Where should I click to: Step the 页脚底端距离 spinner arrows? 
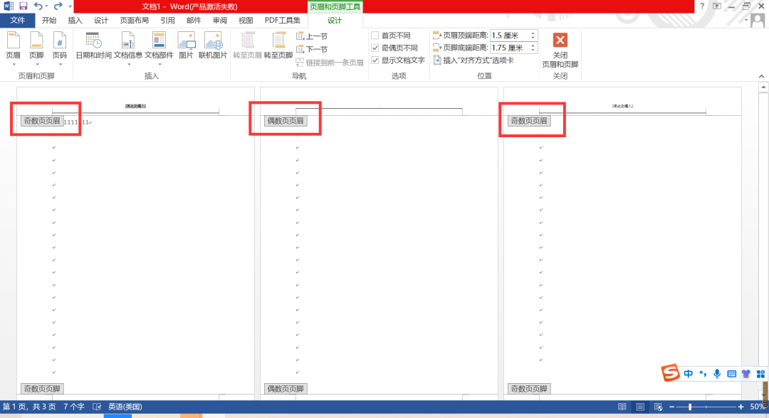coord(533,48)
